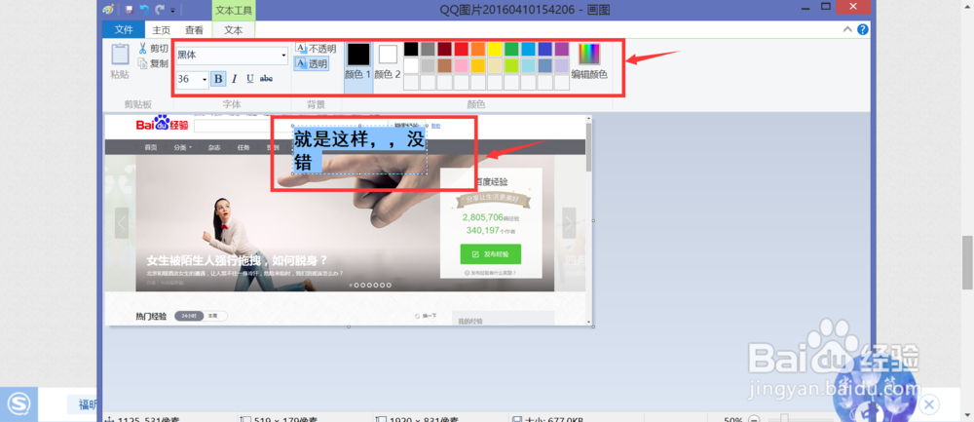Save the image with the floppy icon
This screenshot has height=422, width=974.
[130, 10]
